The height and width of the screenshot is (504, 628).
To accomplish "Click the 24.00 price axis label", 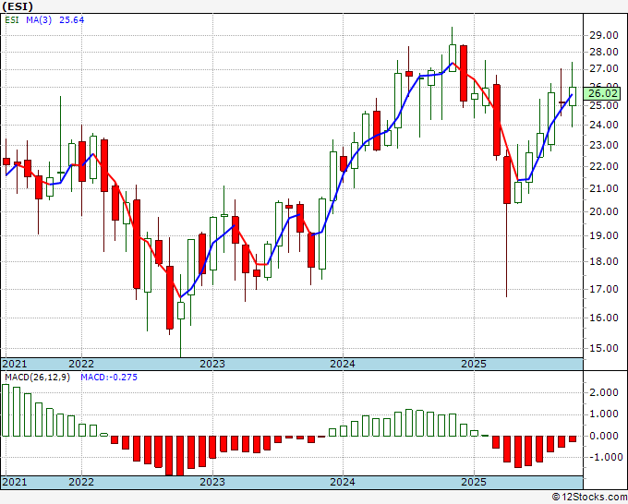I will click(x=604, y=125).
